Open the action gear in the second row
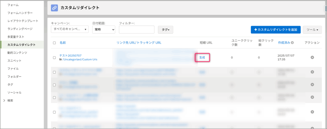 click(x=312, y=72)
